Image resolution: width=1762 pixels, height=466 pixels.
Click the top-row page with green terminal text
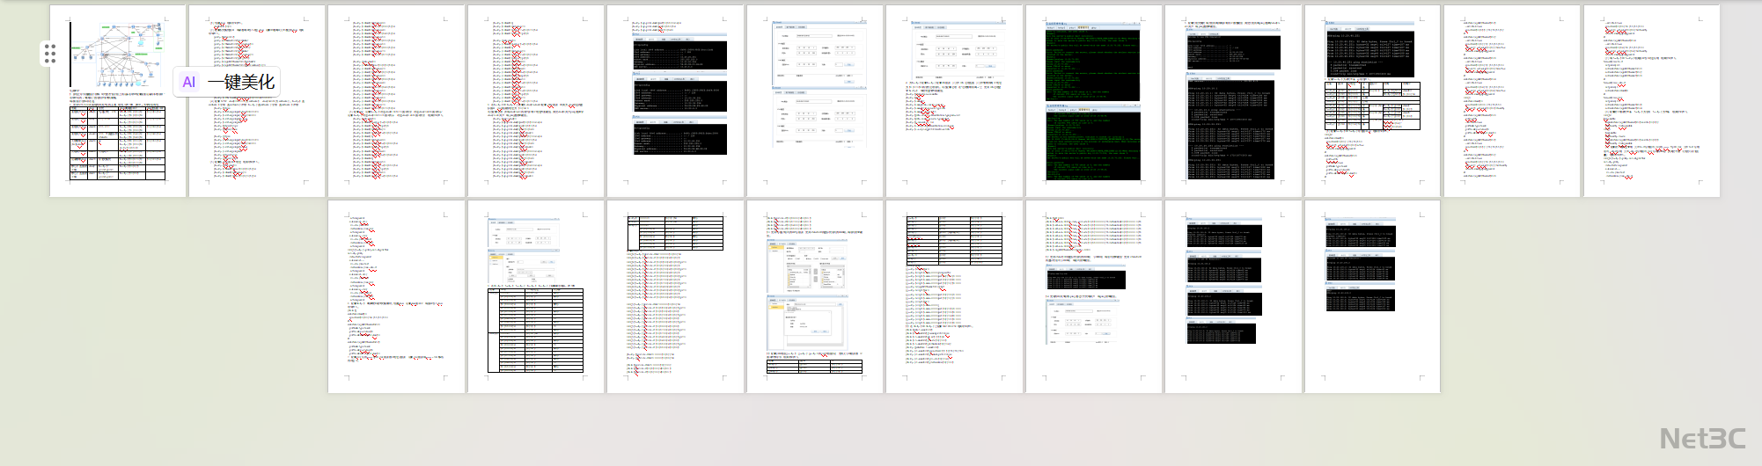point(1093,101)
